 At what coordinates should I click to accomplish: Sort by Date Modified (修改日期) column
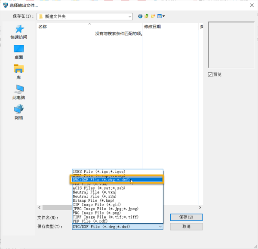(170, 27)
